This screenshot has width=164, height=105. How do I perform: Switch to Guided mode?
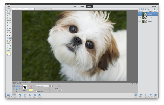coord(82,7)
